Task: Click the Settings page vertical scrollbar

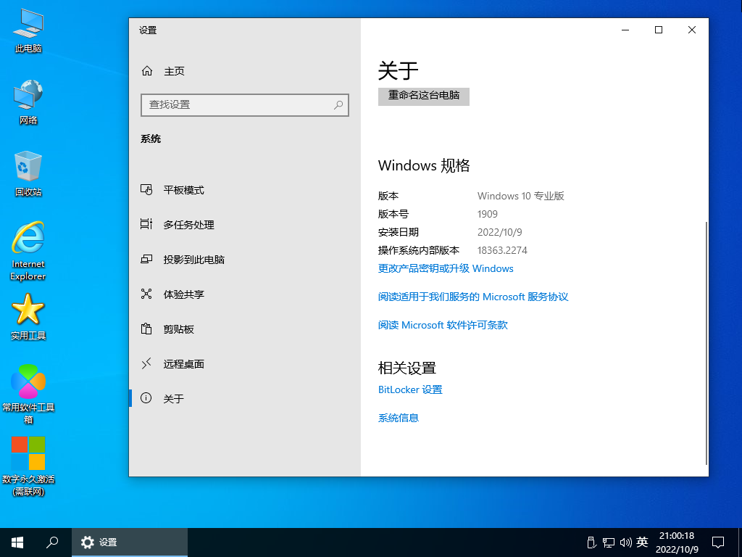Action: tap(706, 341)
